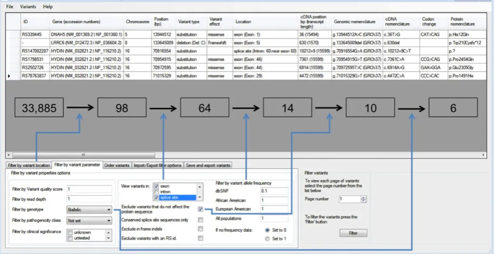
Task: Click the Location column header
Action: tap(265, 22)
